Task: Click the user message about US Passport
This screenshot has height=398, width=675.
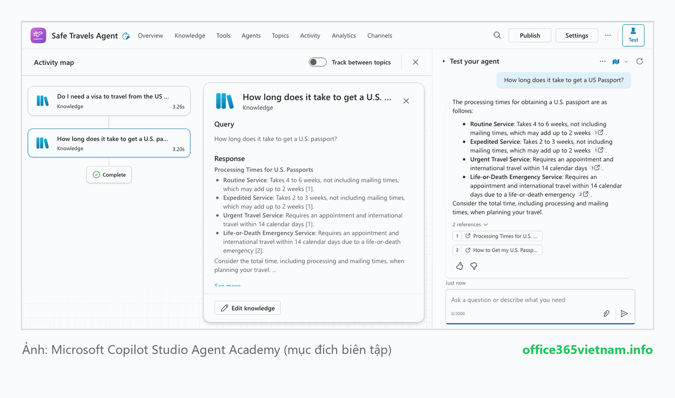Action: click(x=564, y=80)
